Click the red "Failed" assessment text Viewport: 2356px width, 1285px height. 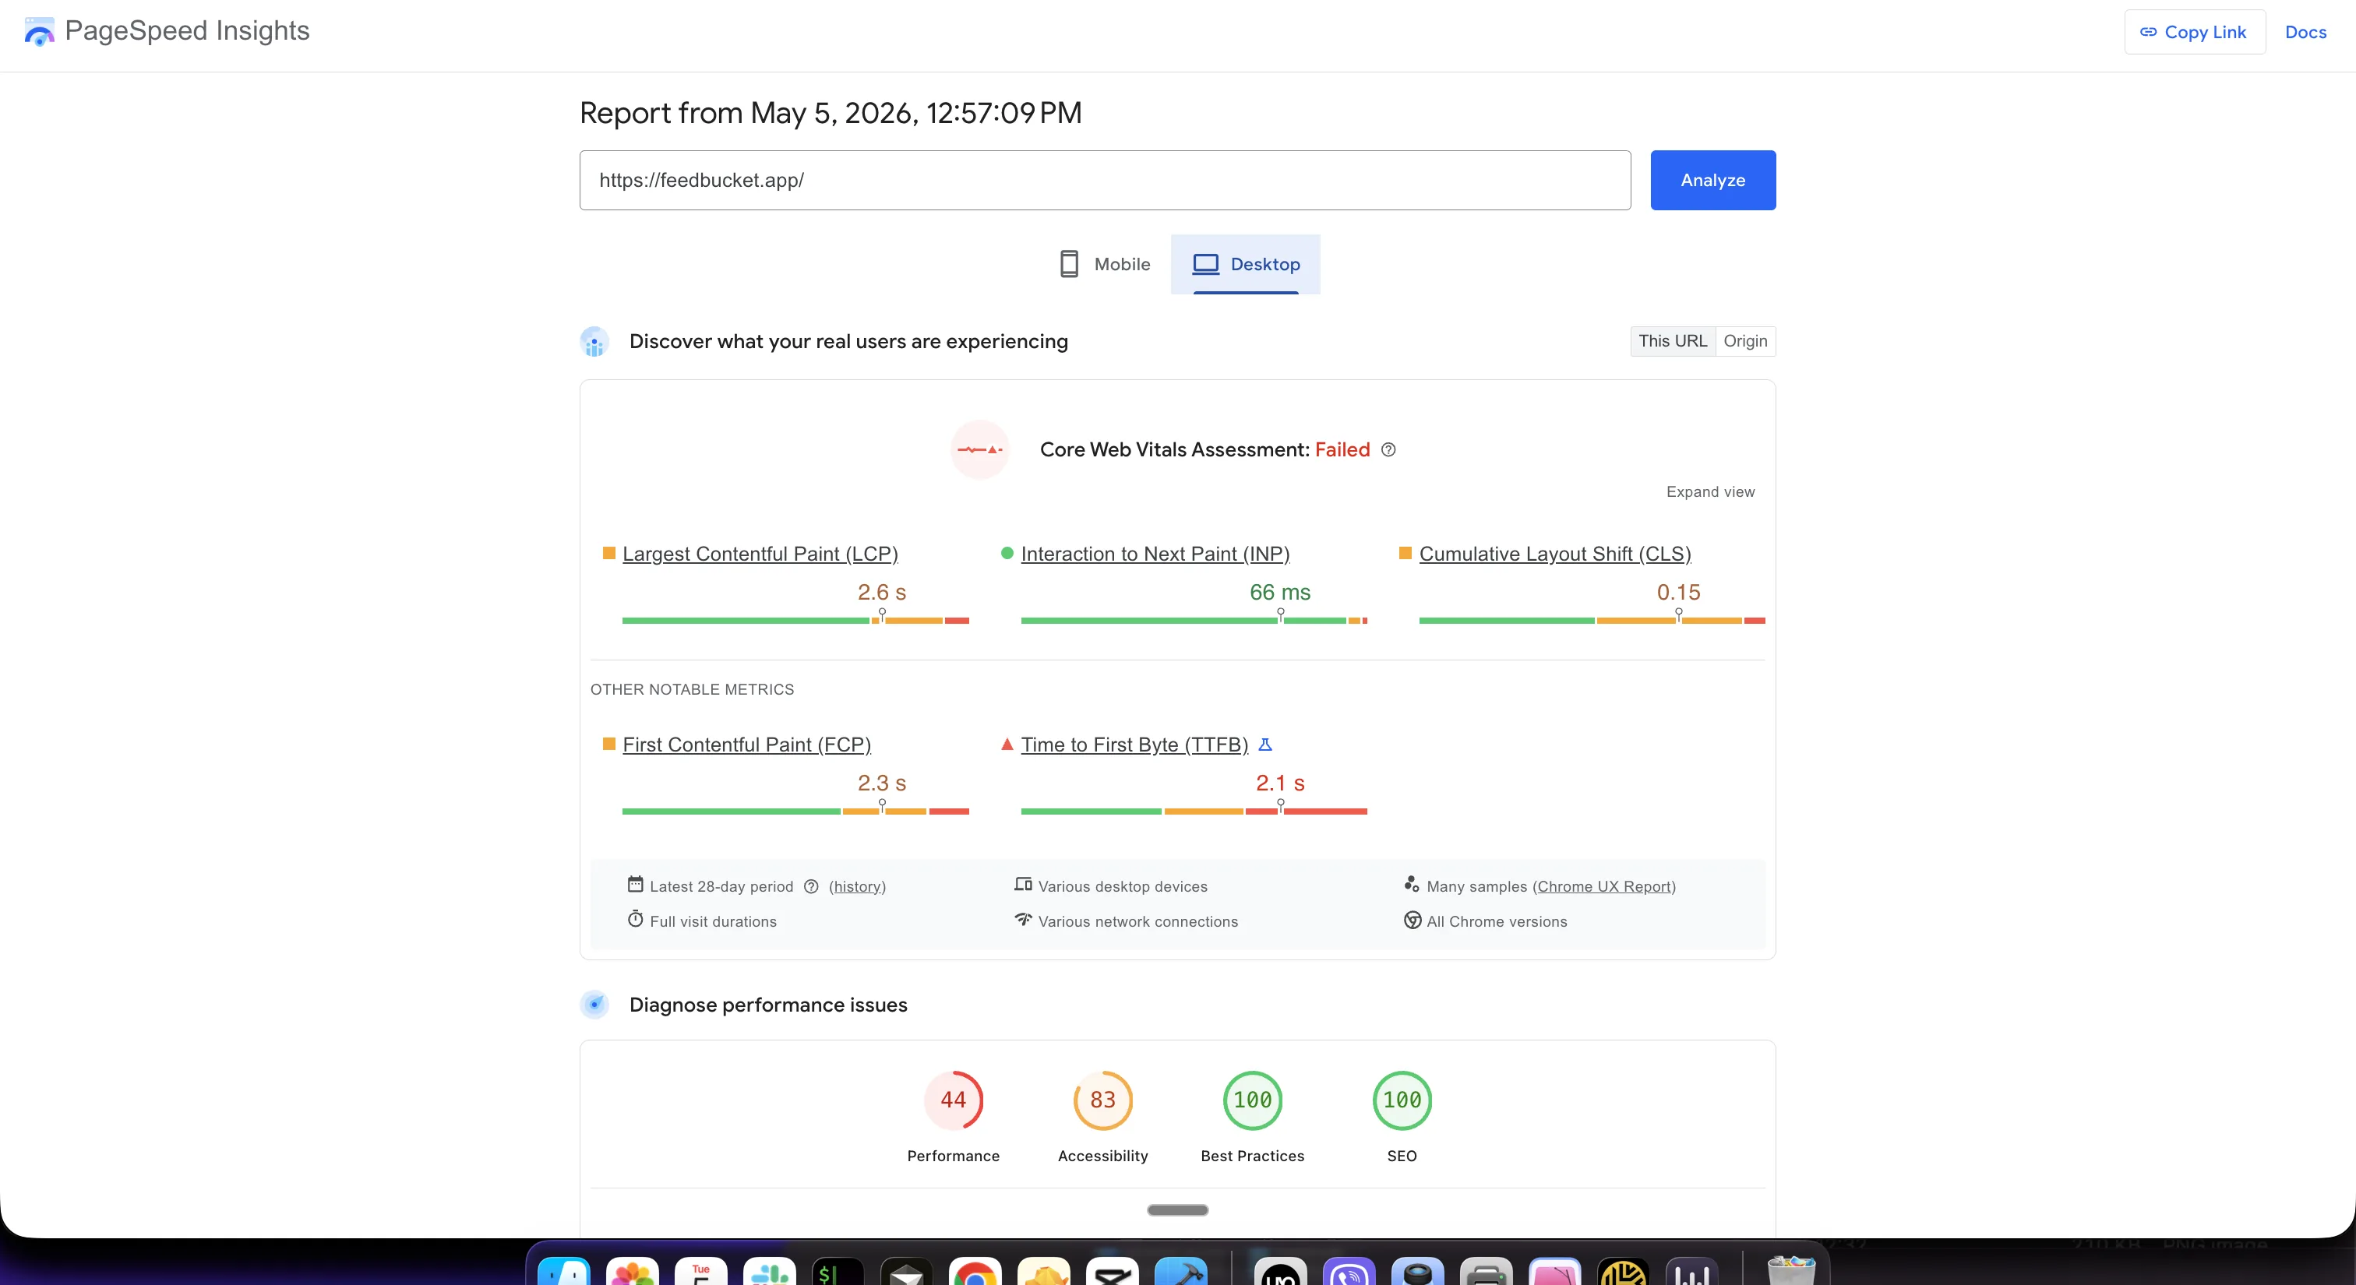point(1342,449)
